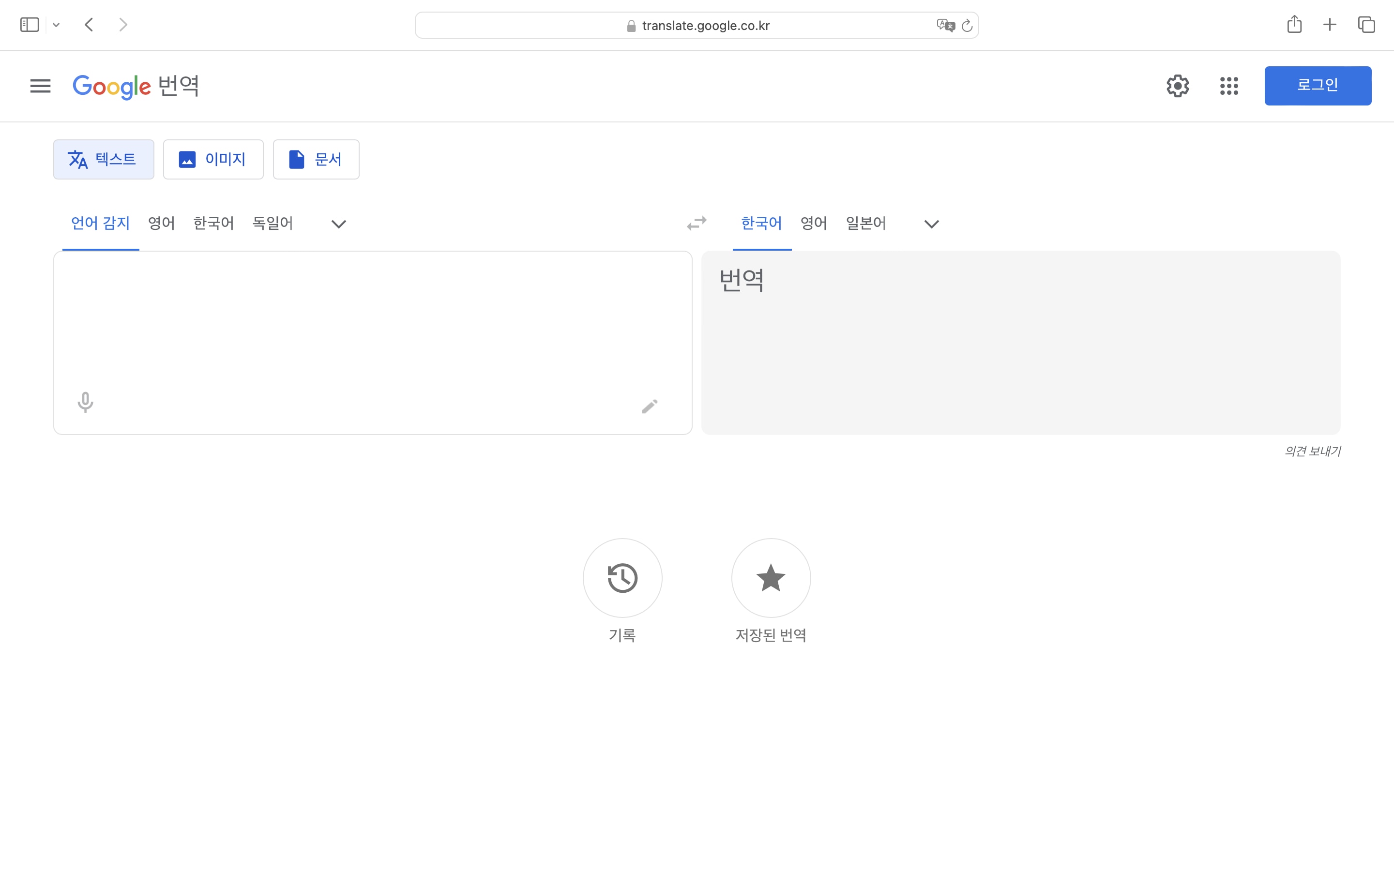The width and height of the screenshot is (1394, 871).
Task: Select 영어 as target language
Action: click(x=813, y=224)
